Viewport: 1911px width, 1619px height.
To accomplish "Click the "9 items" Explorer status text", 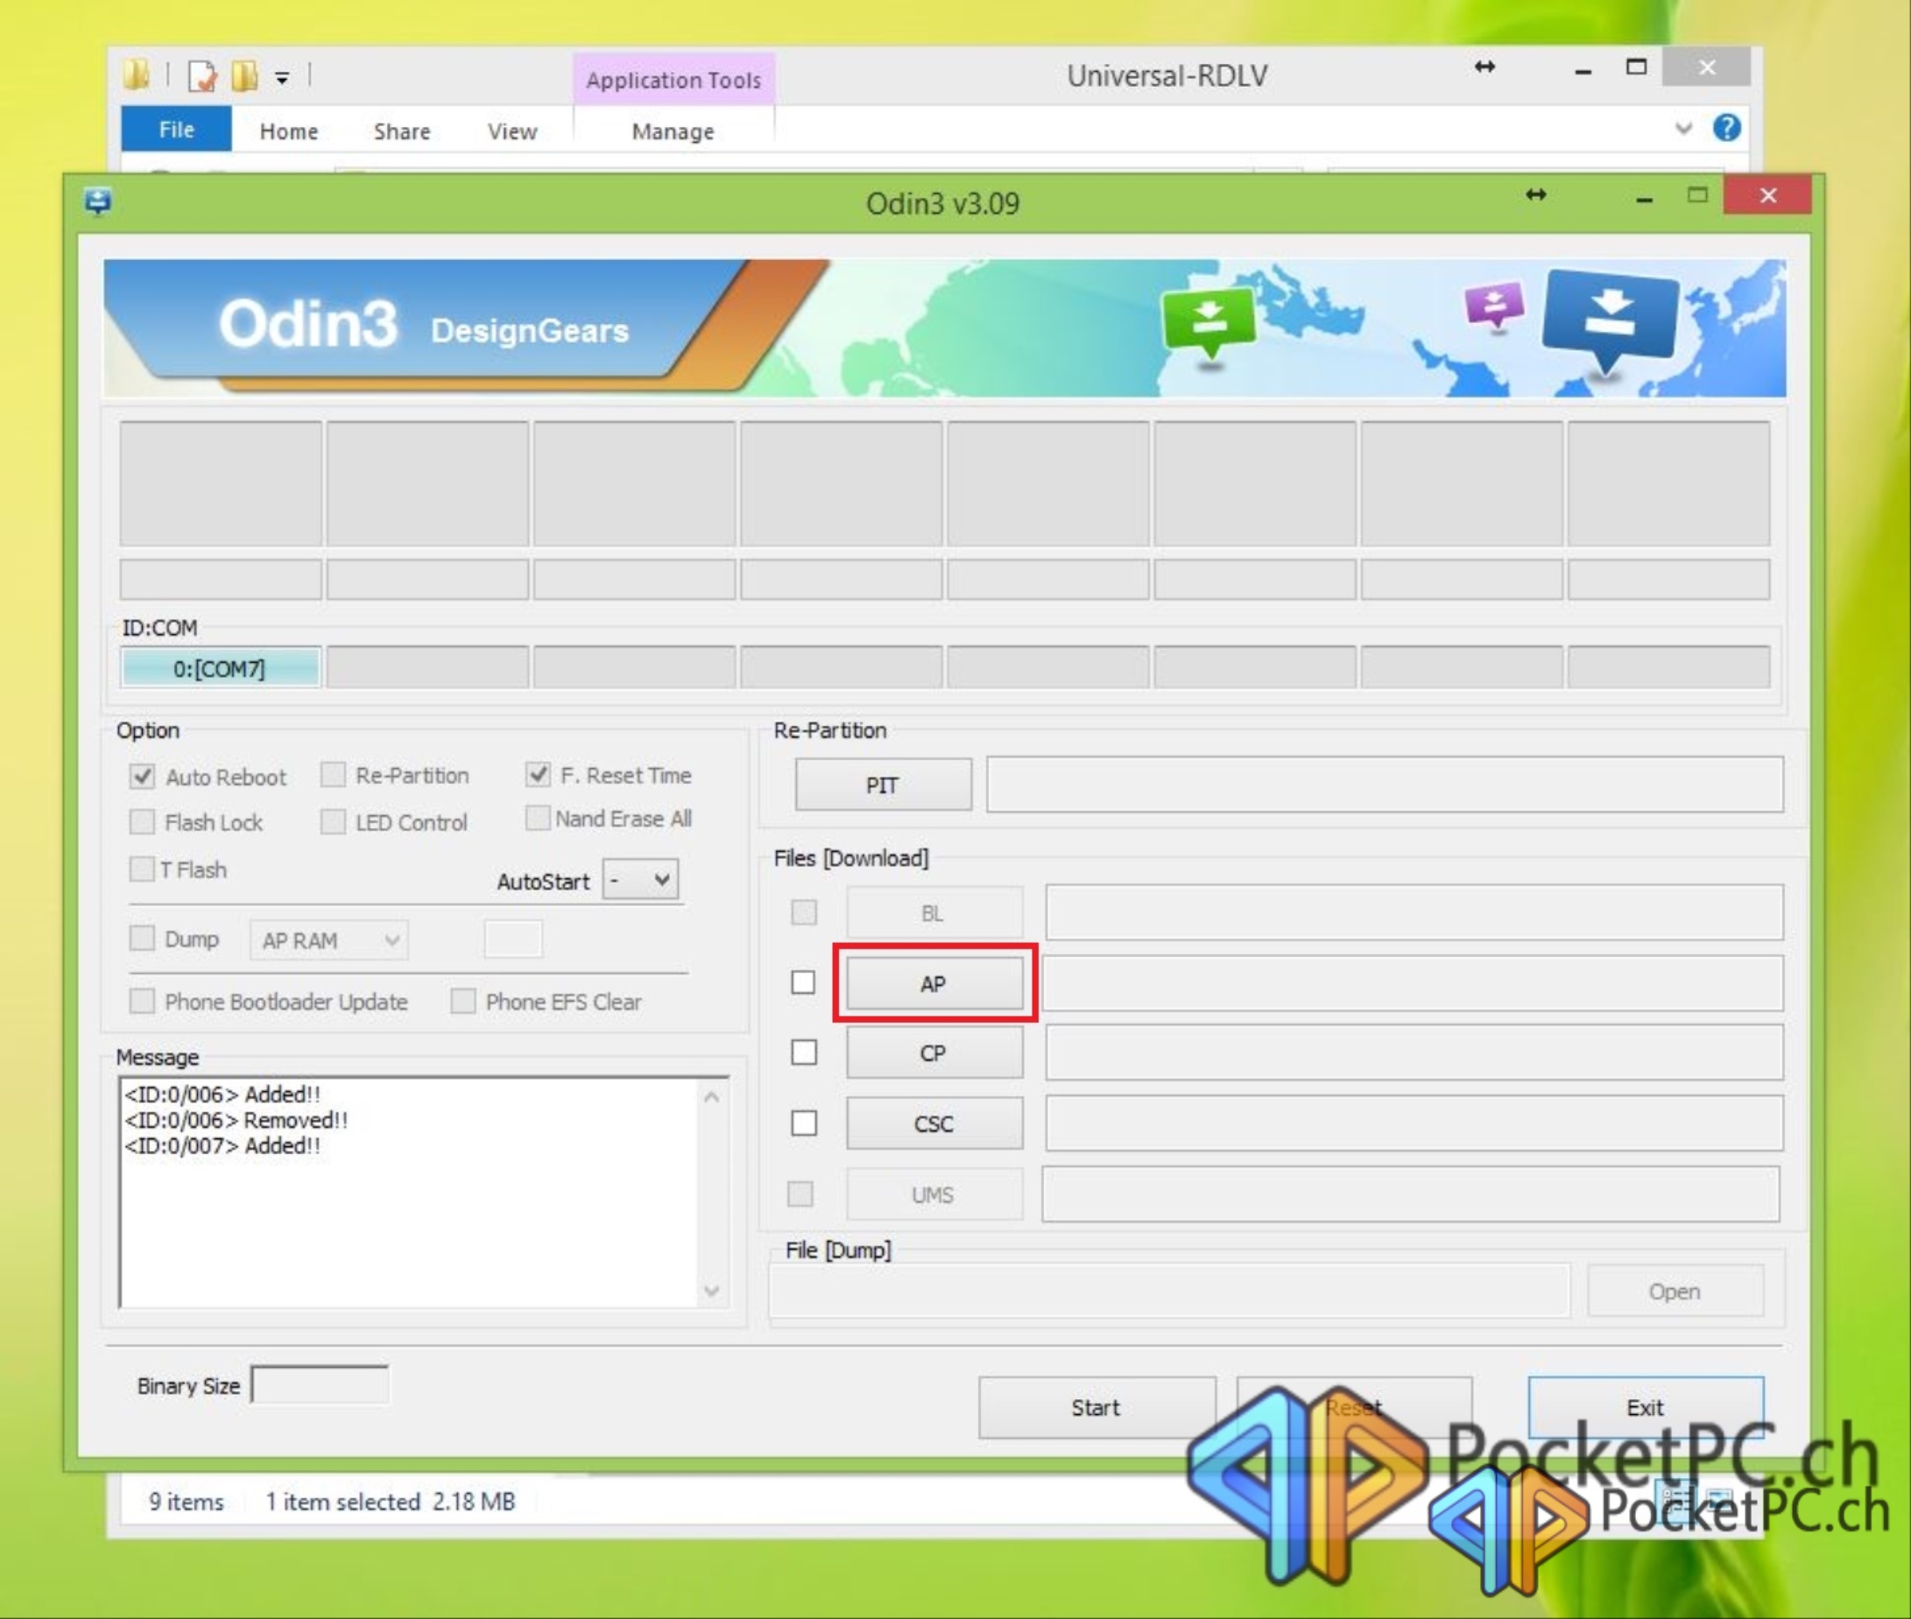I will (x=187, y=1502).
